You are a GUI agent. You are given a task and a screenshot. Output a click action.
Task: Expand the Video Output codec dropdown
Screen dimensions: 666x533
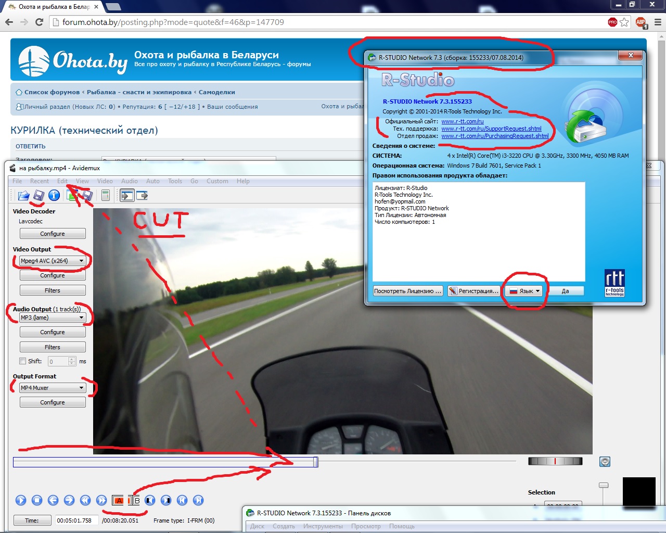click(52, 261)
